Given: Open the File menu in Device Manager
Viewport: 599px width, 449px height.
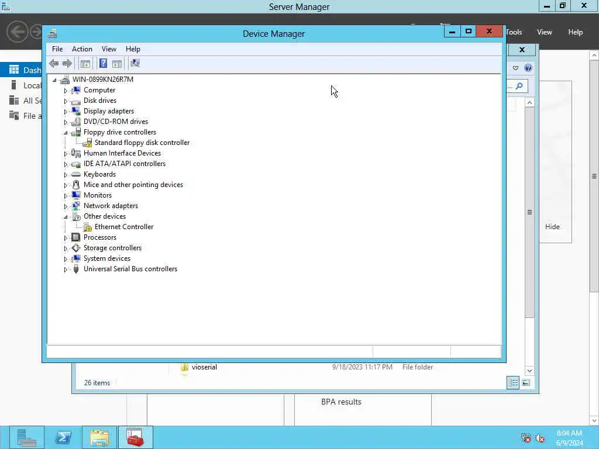Looking at the screenshot, I should pos(57,49).
